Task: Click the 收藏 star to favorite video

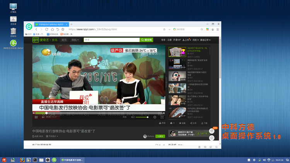Action: (x=182, y=123)
